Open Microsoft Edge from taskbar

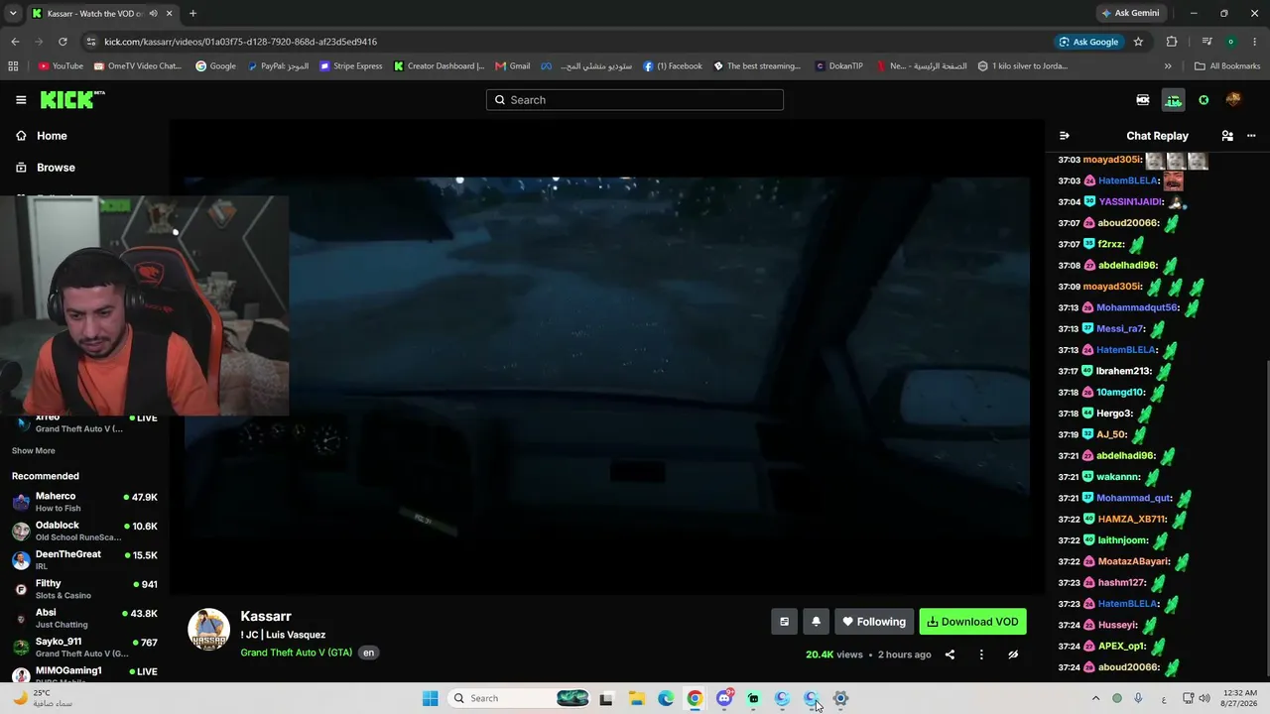pos(666,698)
